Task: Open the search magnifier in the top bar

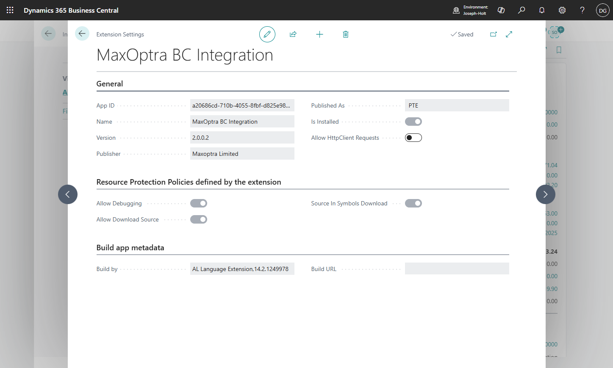Action: [x=521, y=10]
